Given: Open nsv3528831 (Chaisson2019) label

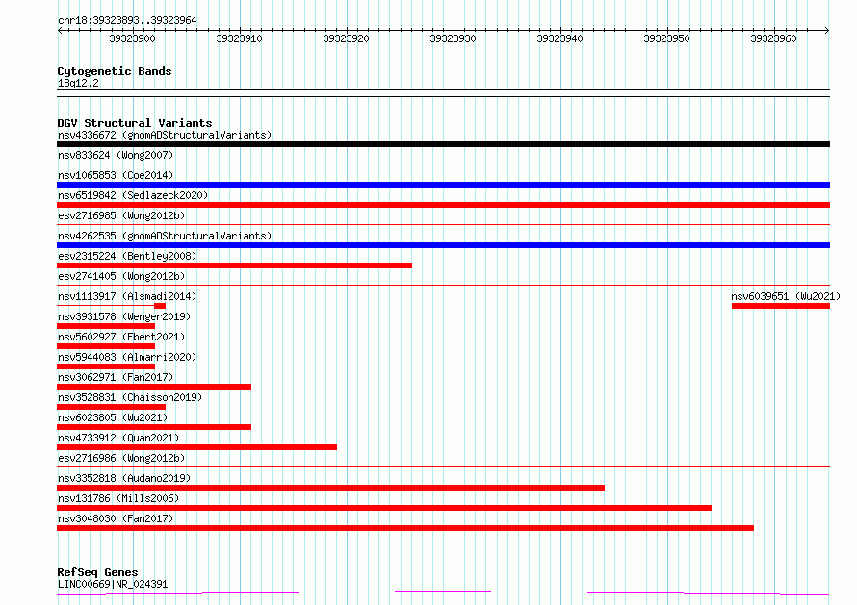Looking at the screenshot, I should 130,397.
